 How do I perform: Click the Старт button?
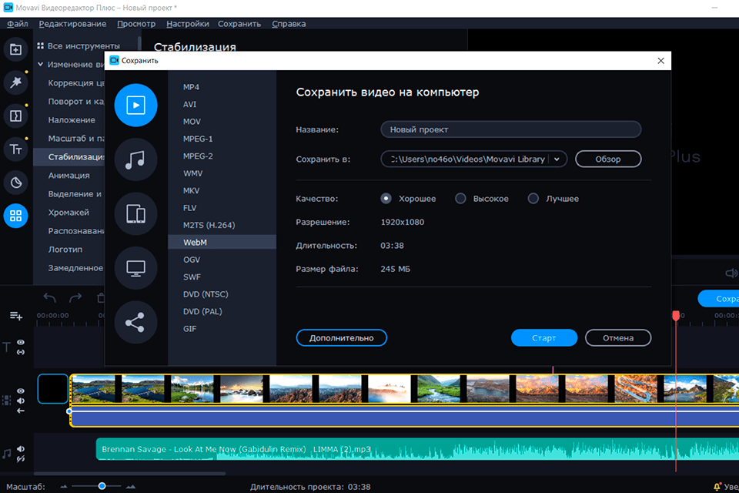[x=543, y=337]
